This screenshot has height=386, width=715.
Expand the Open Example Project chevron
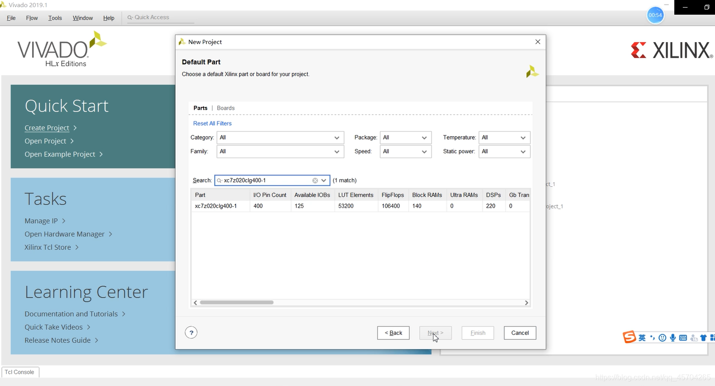click(101, 154)
